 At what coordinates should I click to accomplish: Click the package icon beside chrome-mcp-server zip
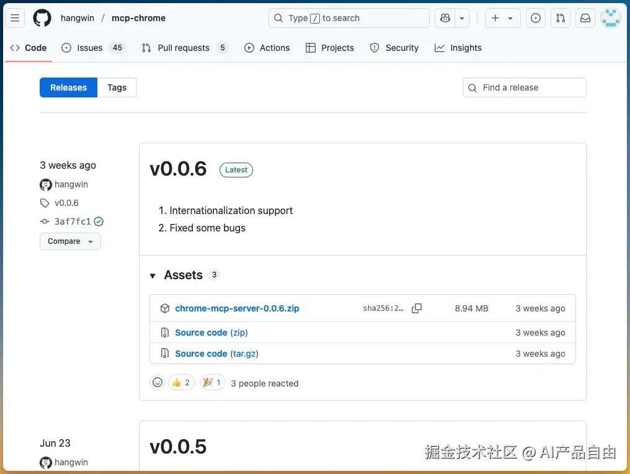tap(165, 308)
